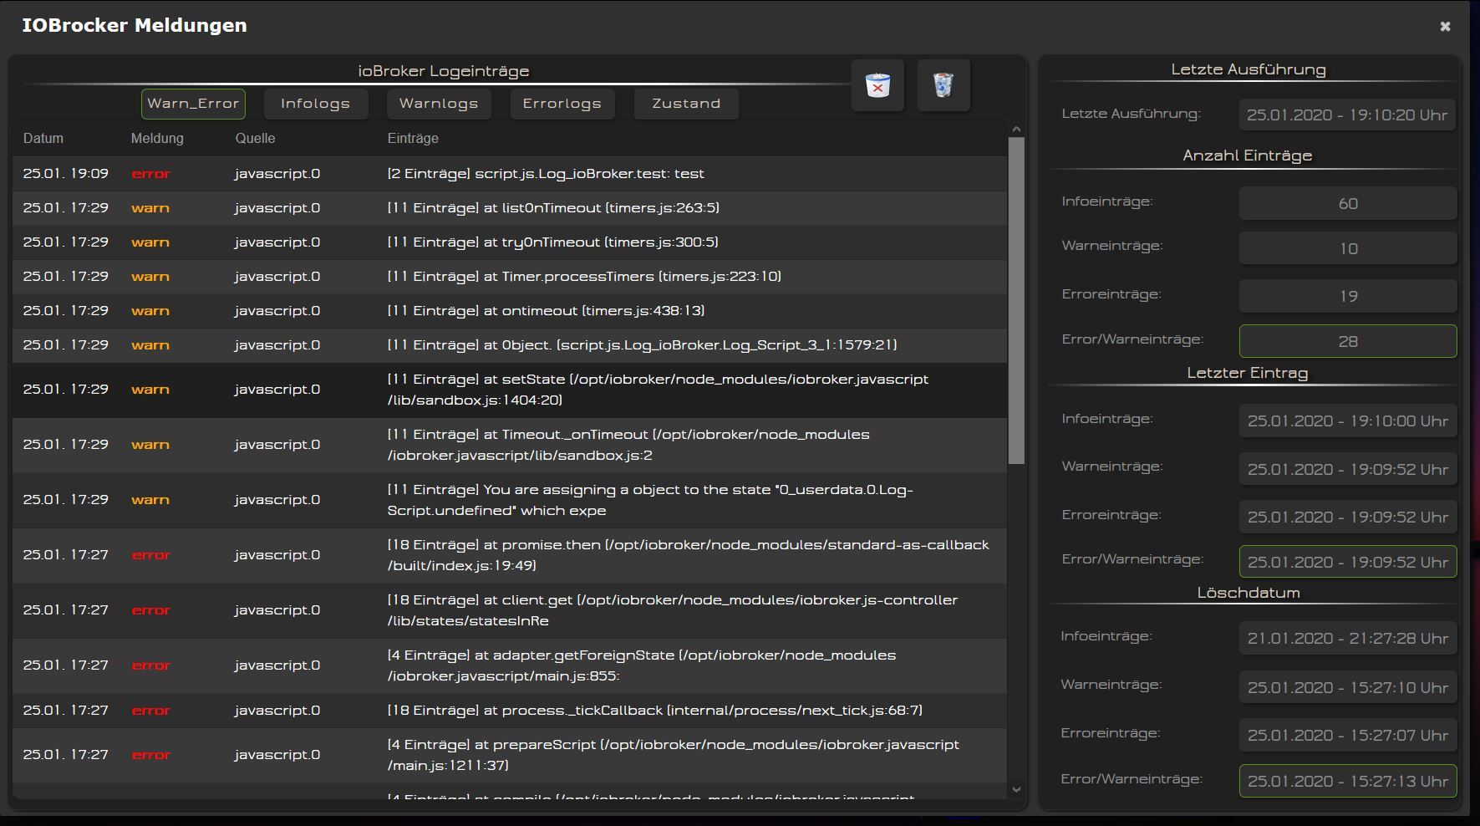Viewport: 1480px width, 826px height.
Task: Click the Erroreinträge count field showing 19
Action: click(1347, 296)
